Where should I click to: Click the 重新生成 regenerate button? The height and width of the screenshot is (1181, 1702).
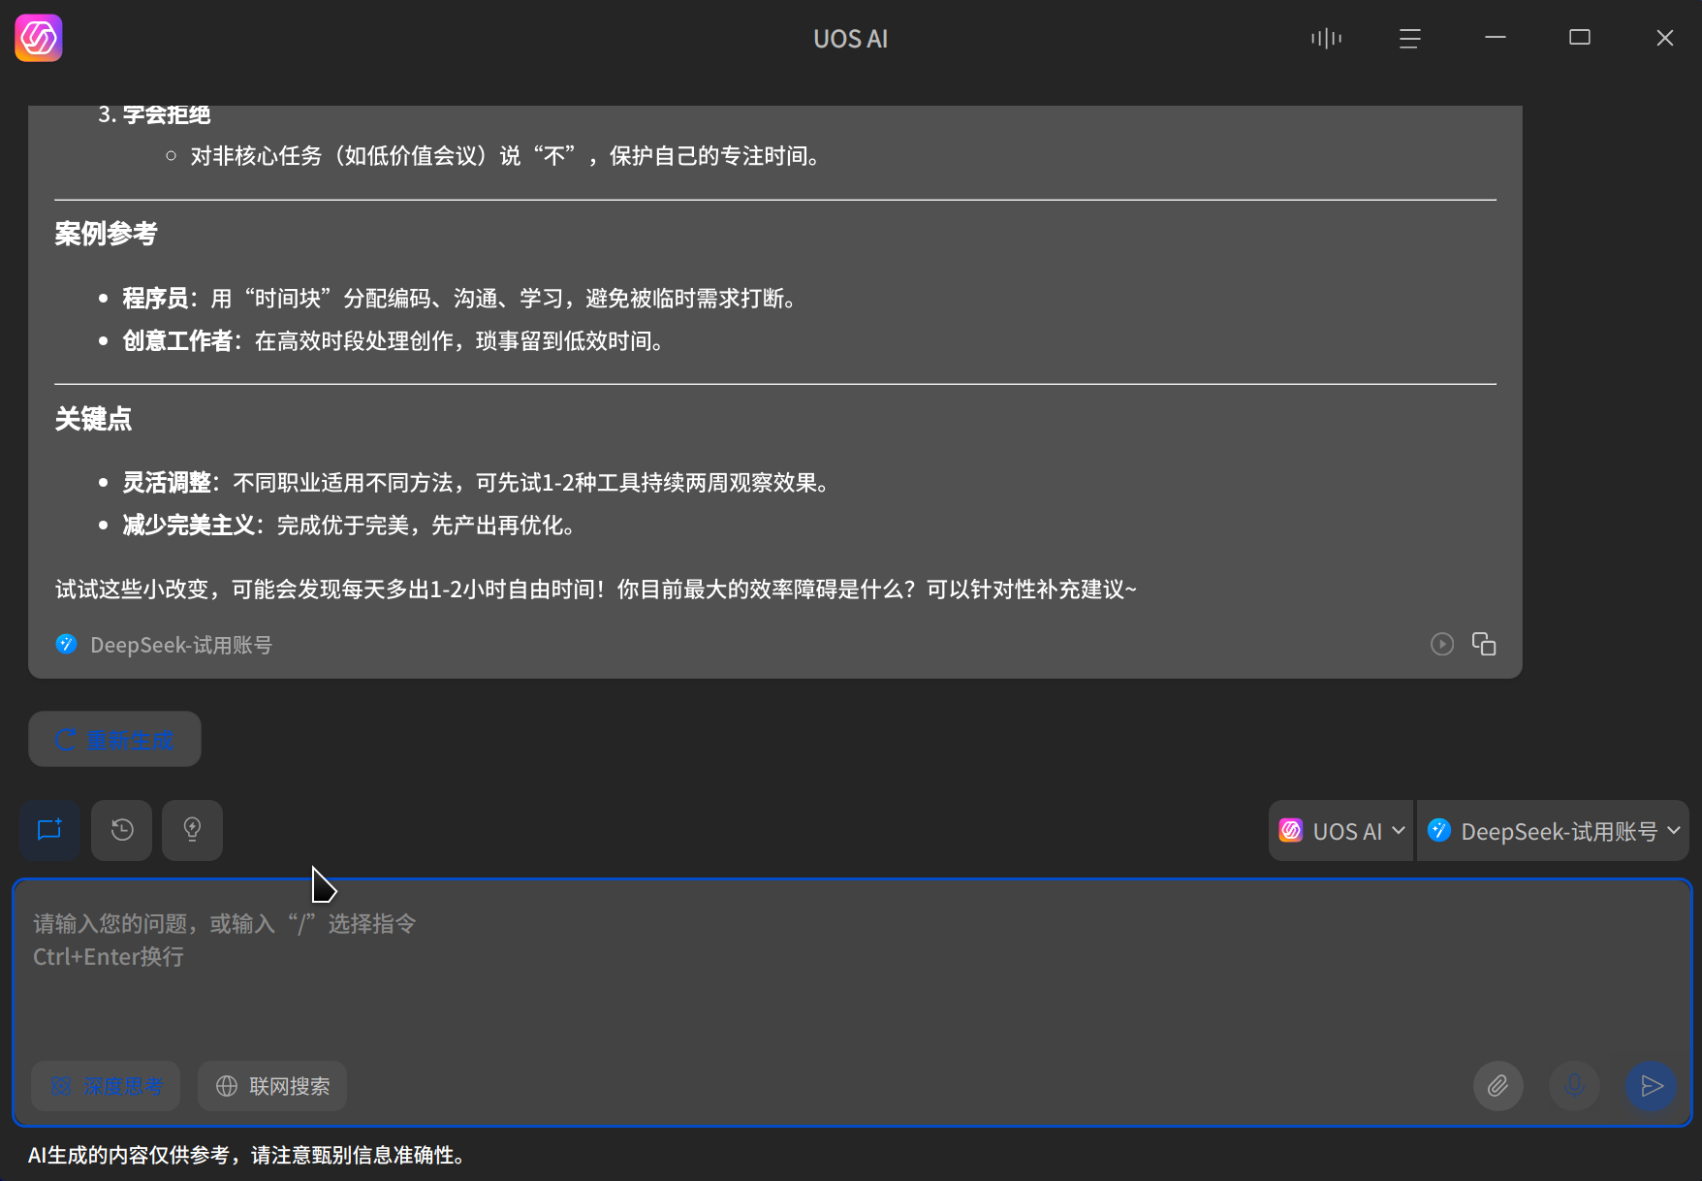(x=114, y=739)
